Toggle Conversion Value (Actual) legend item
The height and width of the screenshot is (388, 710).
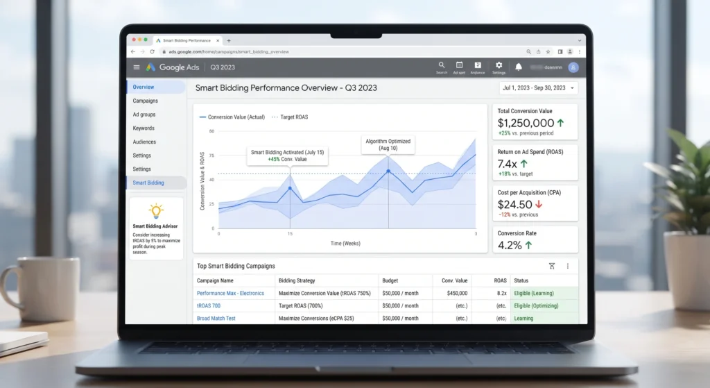(232, 117)
